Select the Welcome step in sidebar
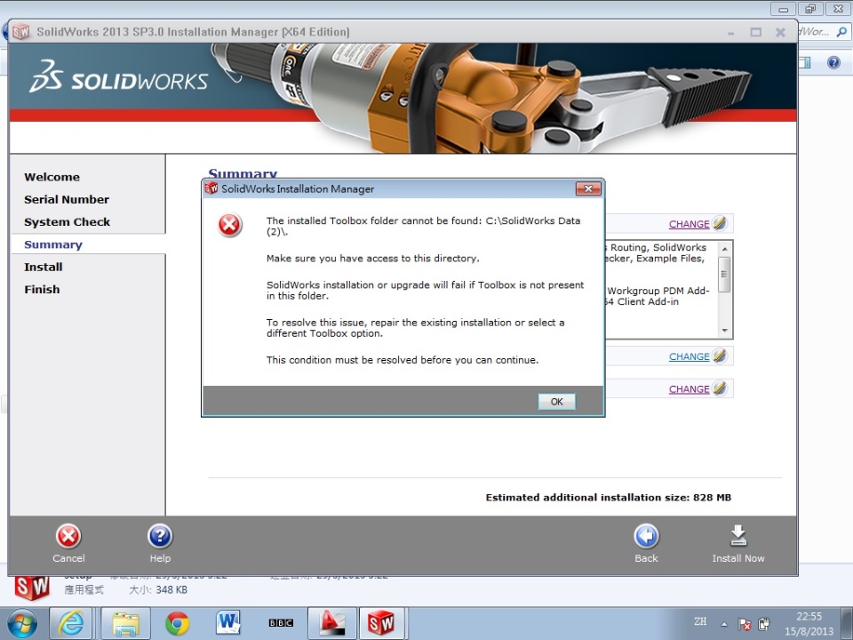 click(x=52, y=177)
